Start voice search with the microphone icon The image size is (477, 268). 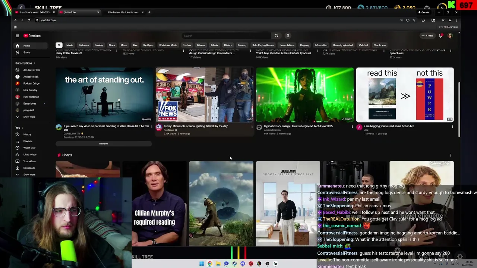coord(288,36)
